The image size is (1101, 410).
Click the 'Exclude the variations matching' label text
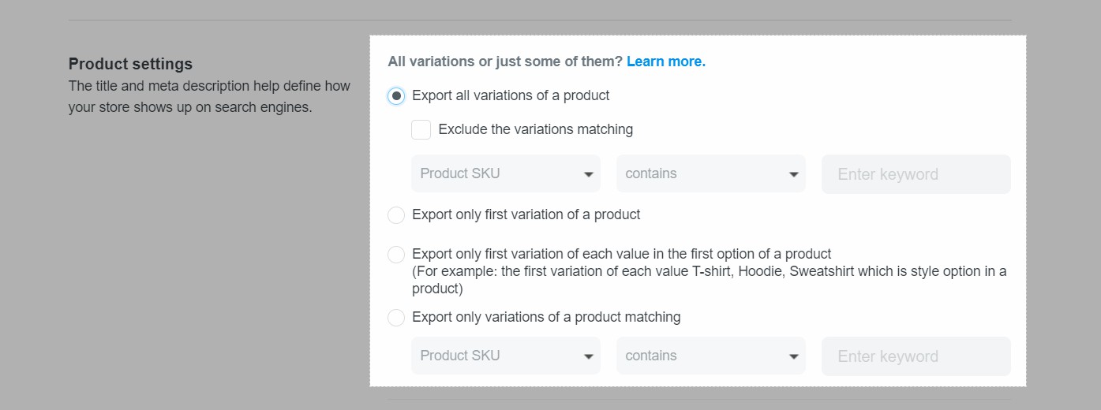(x=535, y=129)
